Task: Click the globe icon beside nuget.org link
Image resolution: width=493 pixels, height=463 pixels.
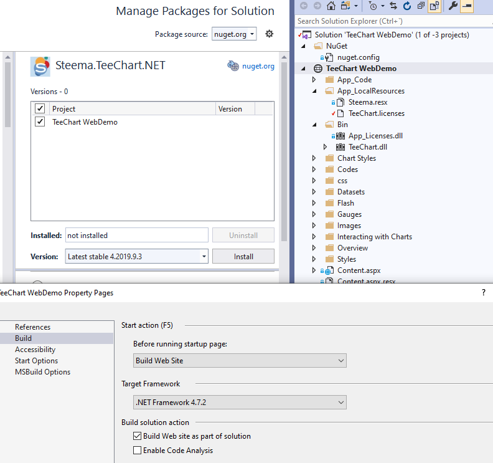Action: tap(233, 66)
